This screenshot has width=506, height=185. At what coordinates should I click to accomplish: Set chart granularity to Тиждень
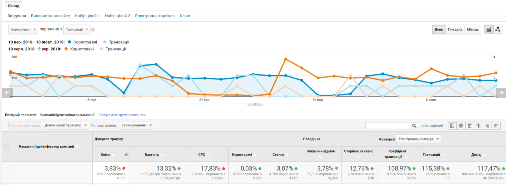pyautogui.click(x=455, y=29)
